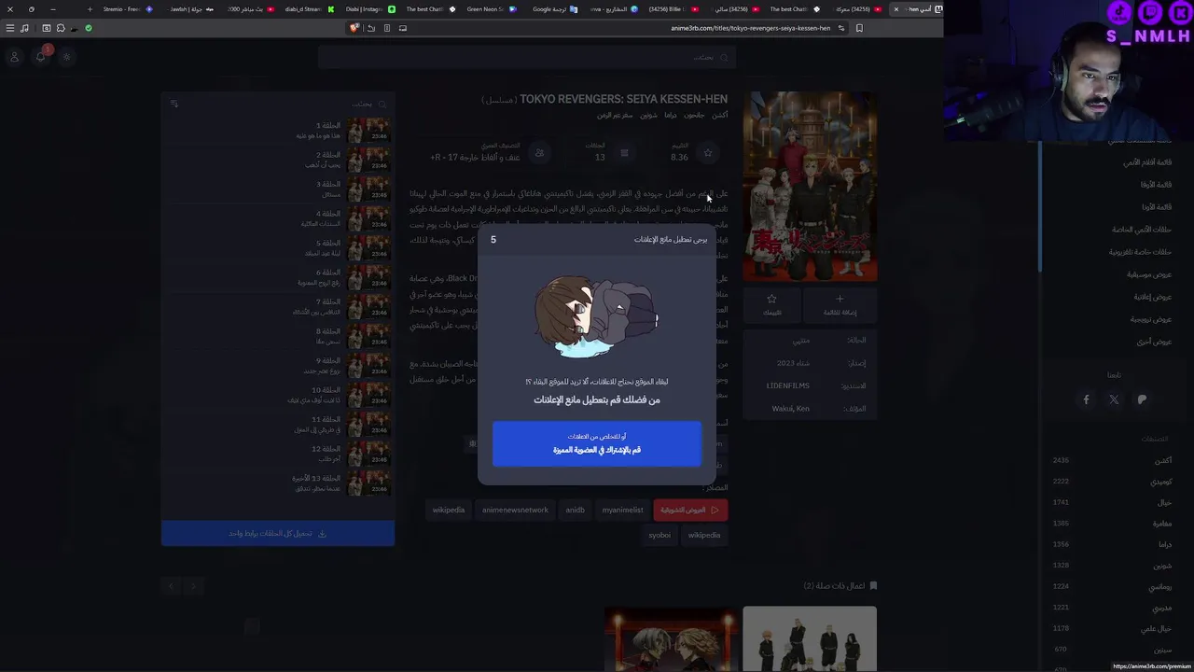This screenshot has height=672, width=1194.
Task: Click the شونين genre tag under title
Action: click(648, 115)
